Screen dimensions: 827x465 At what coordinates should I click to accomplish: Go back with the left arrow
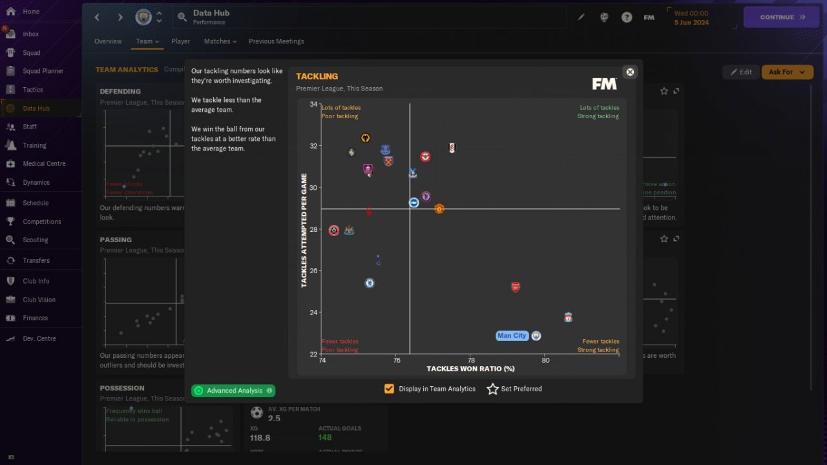point(98,17)
